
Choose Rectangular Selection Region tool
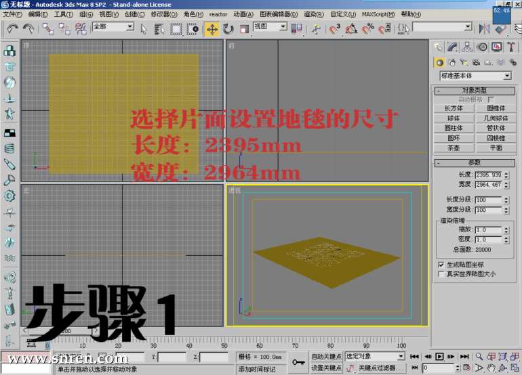176,29
